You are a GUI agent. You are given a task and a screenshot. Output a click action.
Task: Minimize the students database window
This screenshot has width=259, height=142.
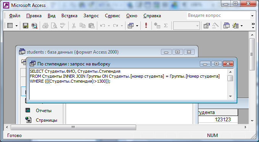(x=166, y=52)
